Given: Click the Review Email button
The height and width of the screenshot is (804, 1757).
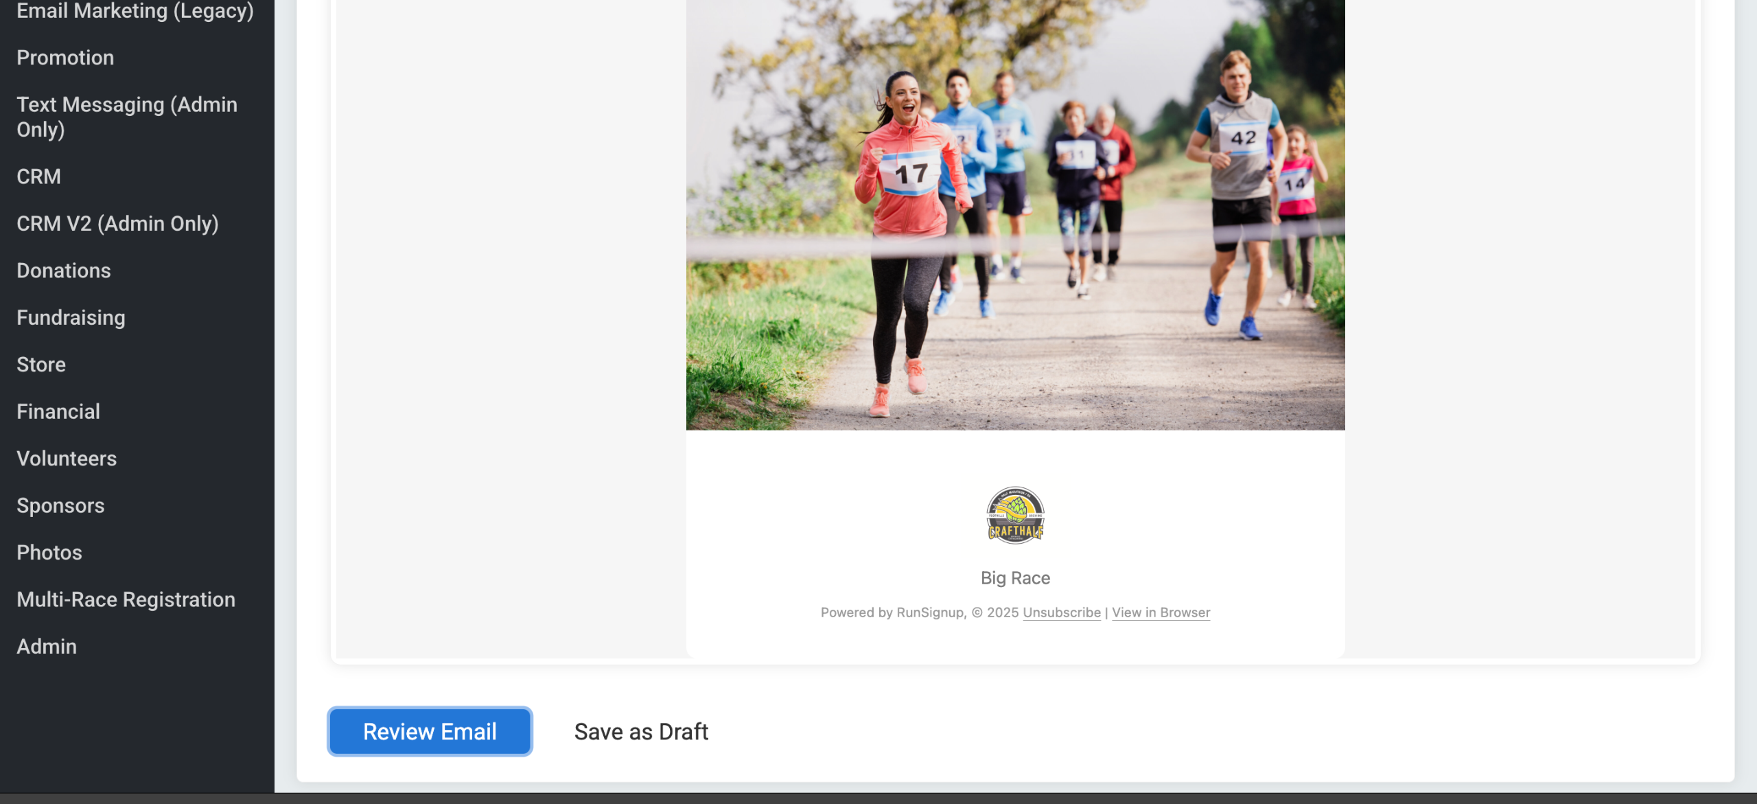Looking at the screenshot, I should (x=430, y=731).
